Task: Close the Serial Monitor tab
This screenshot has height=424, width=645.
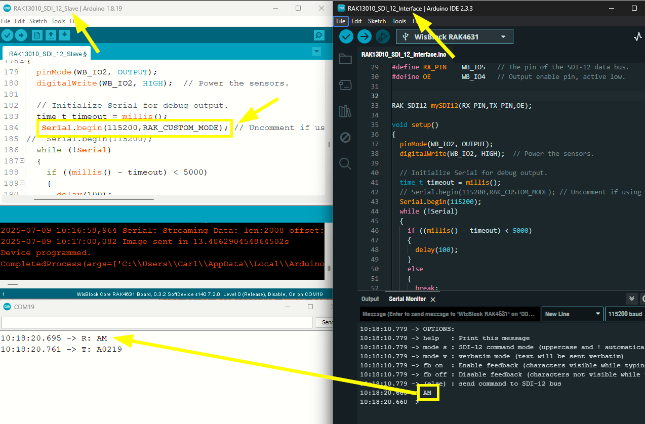Action: pyautogui.click(x=433, y=300)
